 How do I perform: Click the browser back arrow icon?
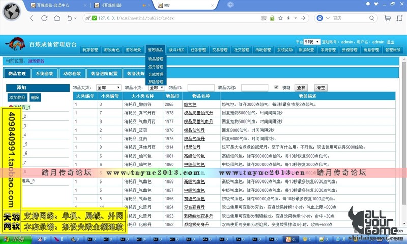pos(31,18)
